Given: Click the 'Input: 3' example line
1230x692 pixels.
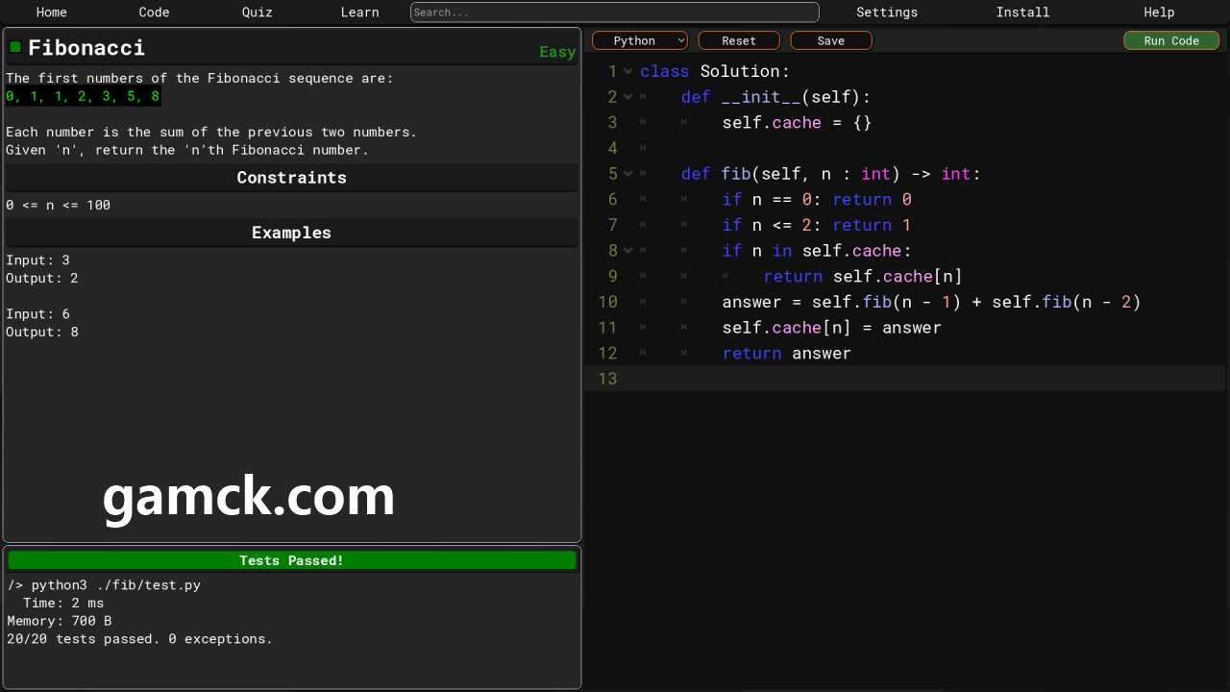Looking at the screenshot, I should tap(37, 259).
